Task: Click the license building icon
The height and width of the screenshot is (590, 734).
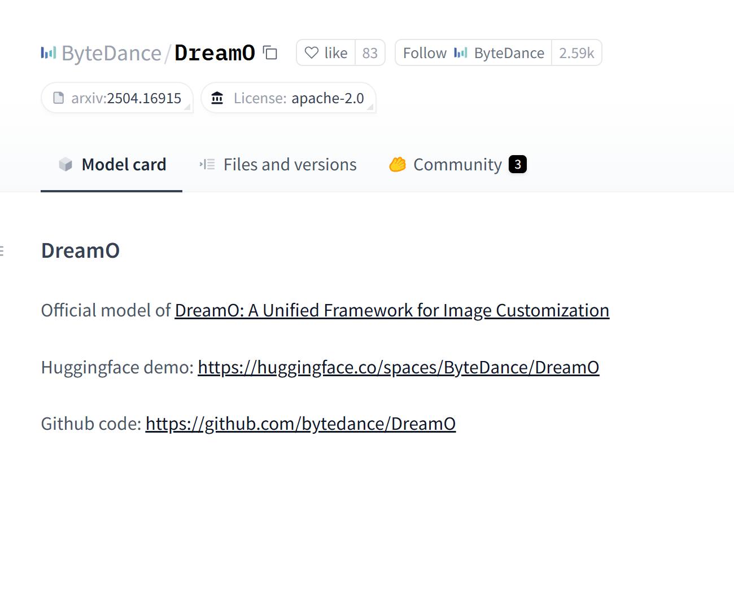Action: [217, 98]
